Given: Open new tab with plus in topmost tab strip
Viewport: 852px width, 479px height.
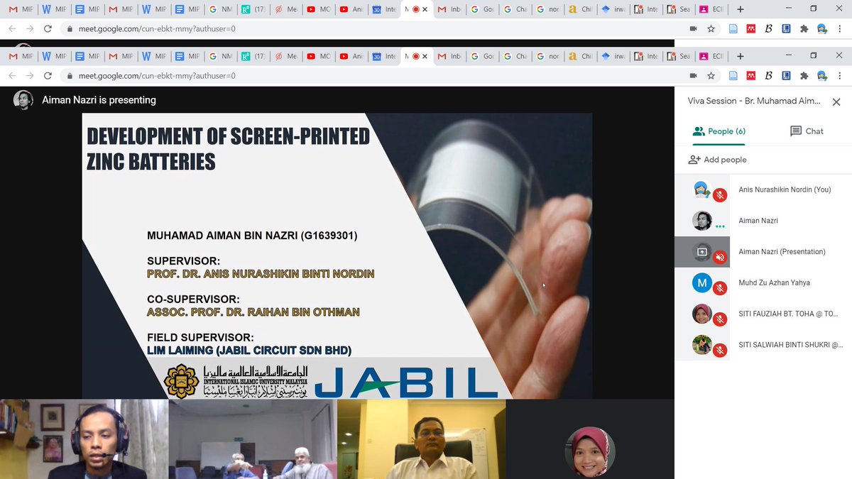Looking at the screenshot, I should tap(741, 9).
